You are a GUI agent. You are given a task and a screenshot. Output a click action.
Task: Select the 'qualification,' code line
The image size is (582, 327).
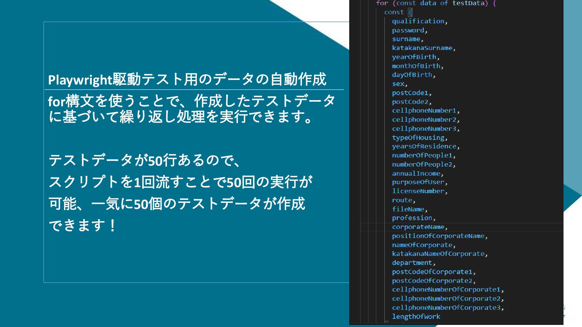420,21
